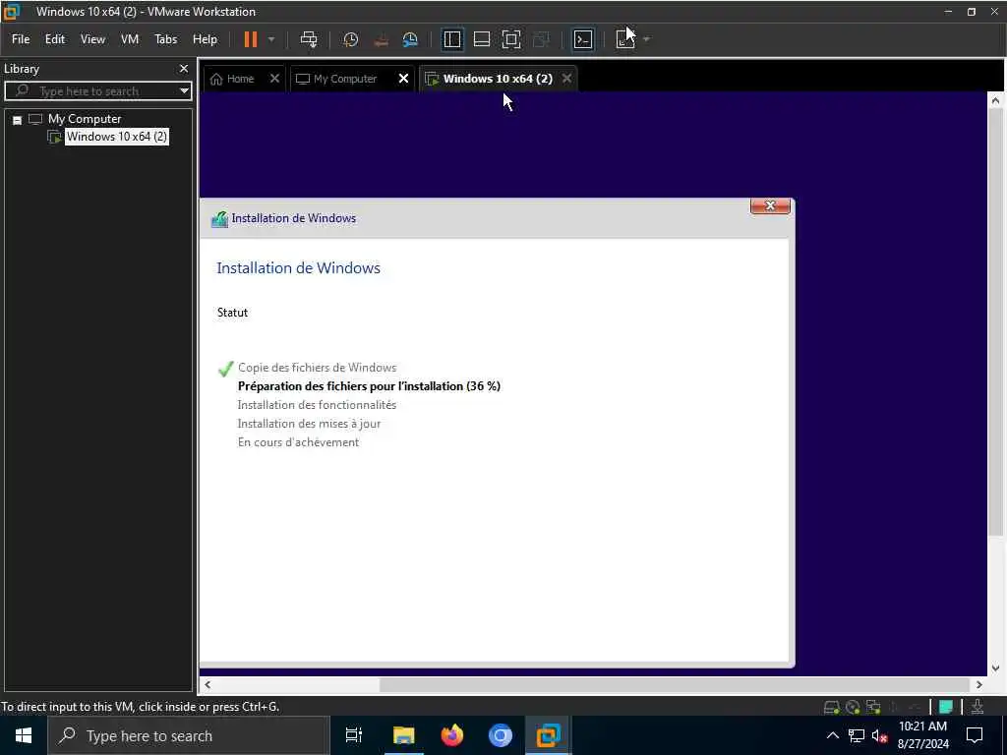
Task: Take a snapshot using the clock icon
Action: (x=351, y=39)
